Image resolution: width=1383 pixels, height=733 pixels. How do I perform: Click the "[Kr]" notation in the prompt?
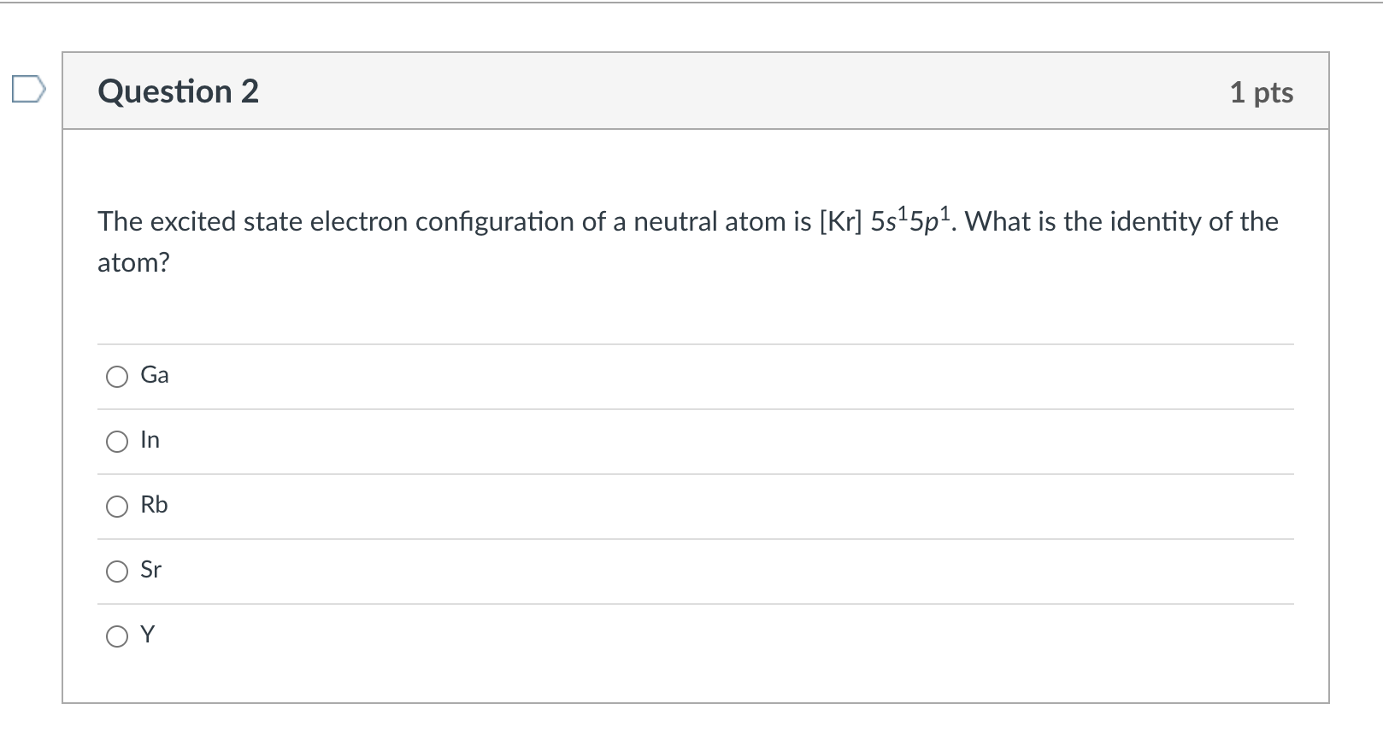tap(840, 222)
